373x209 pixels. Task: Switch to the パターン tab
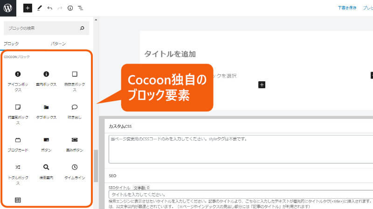(x=58, y=44)
